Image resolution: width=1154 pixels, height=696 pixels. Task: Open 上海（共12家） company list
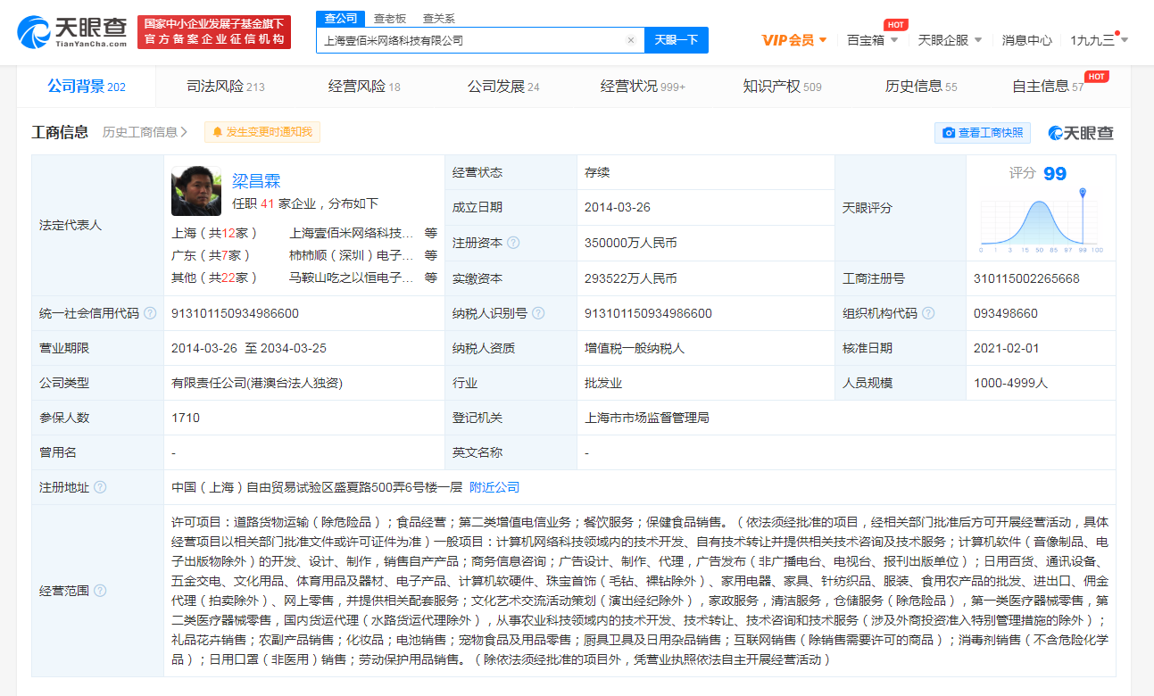(215, 233)
